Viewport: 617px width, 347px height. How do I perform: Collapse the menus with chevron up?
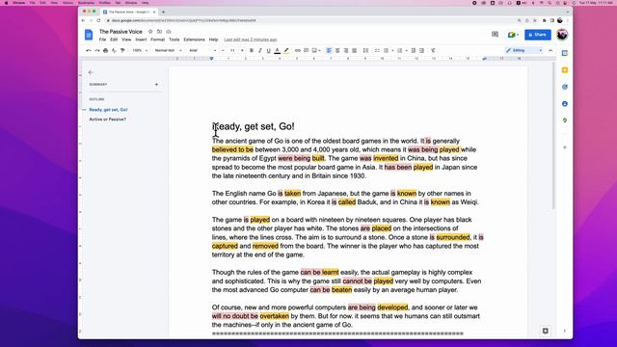[550, 51]
